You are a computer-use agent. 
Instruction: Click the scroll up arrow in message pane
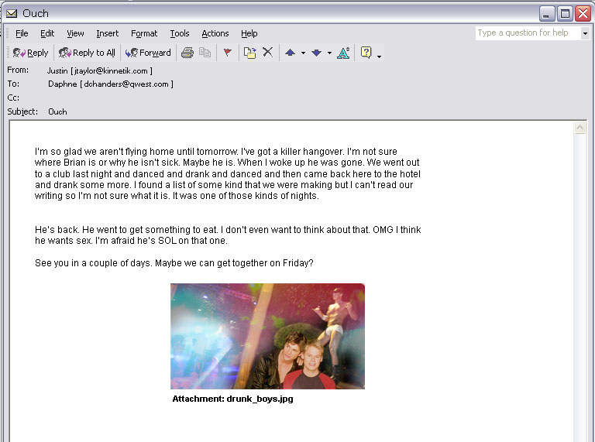coord(580,128)
